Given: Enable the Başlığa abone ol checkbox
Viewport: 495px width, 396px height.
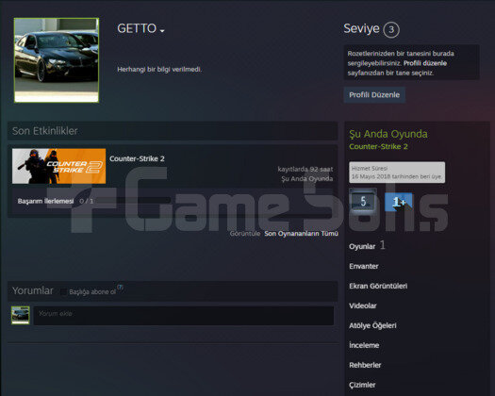Looking at the screenshot, I should 63,291.
